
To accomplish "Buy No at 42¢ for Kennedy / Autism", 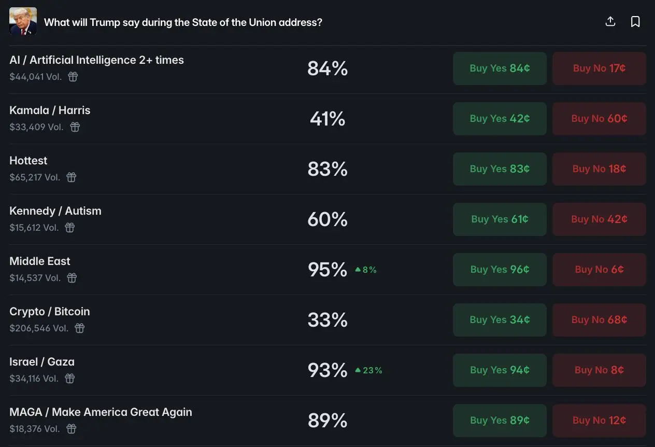I will click(599, 219).
